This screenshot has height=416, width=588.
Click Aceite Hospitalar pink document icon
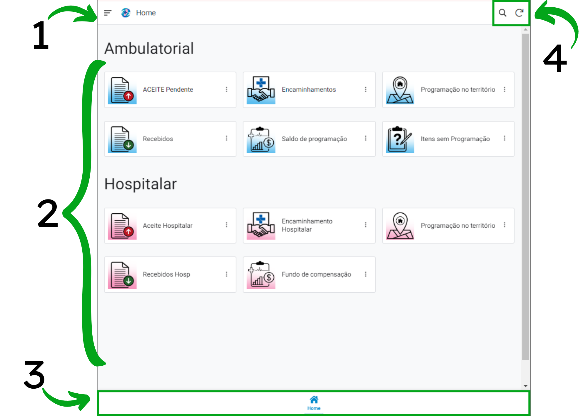tap(122, 226)
